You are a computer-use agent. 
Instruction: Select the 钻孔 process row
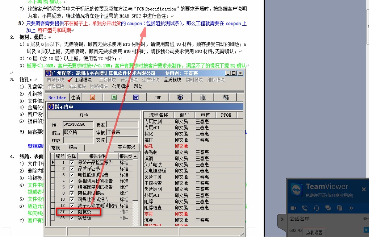pyautogui.click(x=193, y=146)
